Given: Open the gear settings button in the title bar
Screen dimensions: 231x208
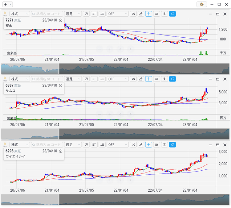Looking at the screenshot, I should click(202, 4).
